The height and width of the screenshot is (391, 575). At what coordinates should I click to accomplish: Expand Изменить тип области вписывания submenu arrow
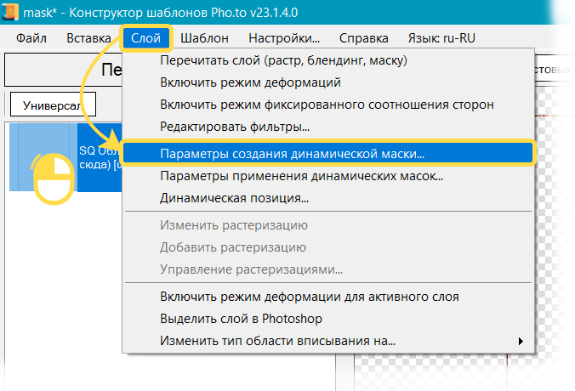tap(520, 342)
